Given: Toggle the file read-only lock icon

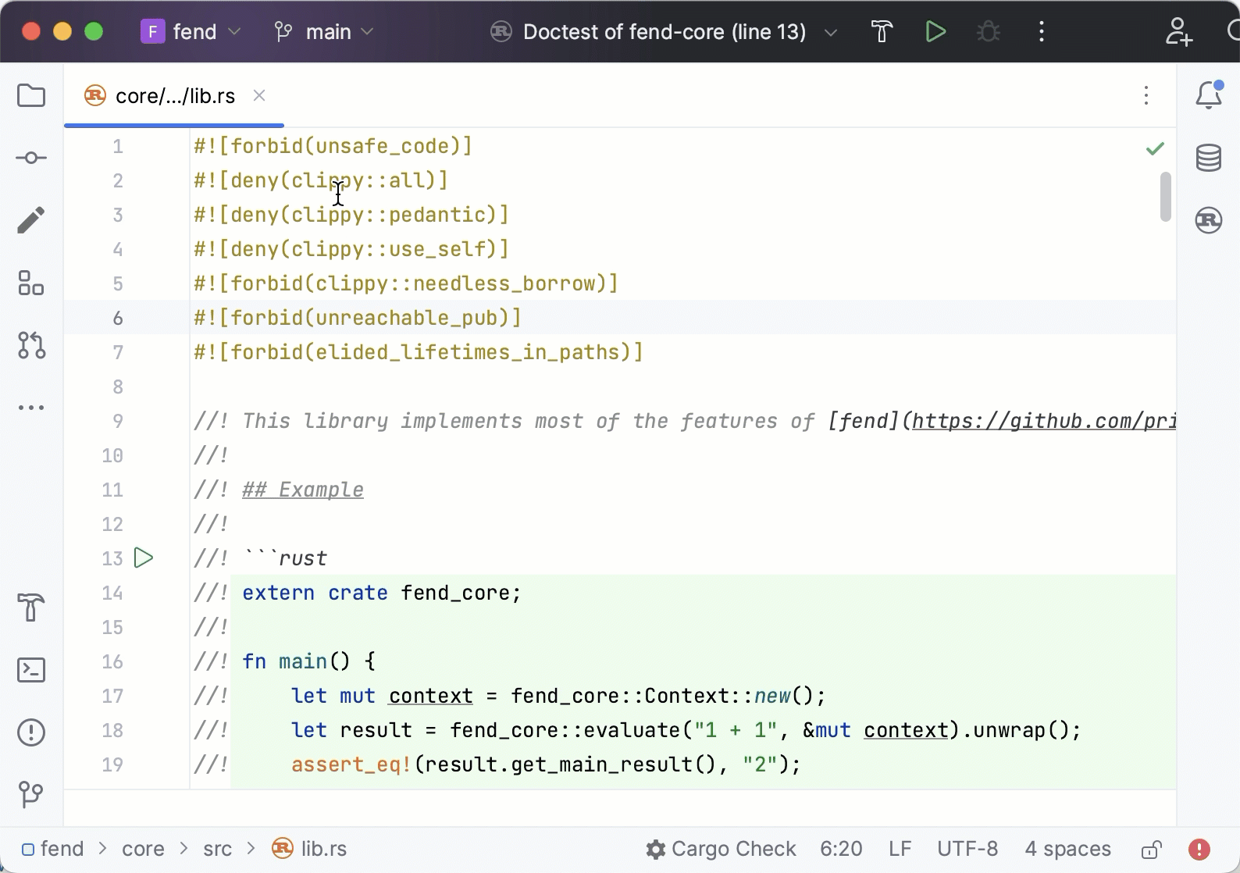Looking at the screenshot, I should click(1151, 850).
